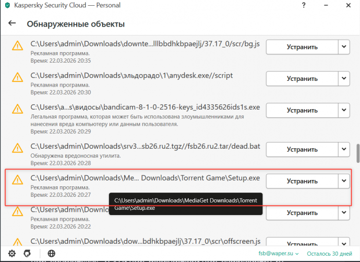Viewport: 360px width, 262px height.
Task: Expand dropdown arrow for anydesk.exe action
Action: [343, 79]
